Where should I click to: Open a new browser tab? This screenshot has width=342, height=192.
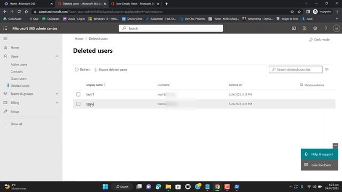point(166,4)
